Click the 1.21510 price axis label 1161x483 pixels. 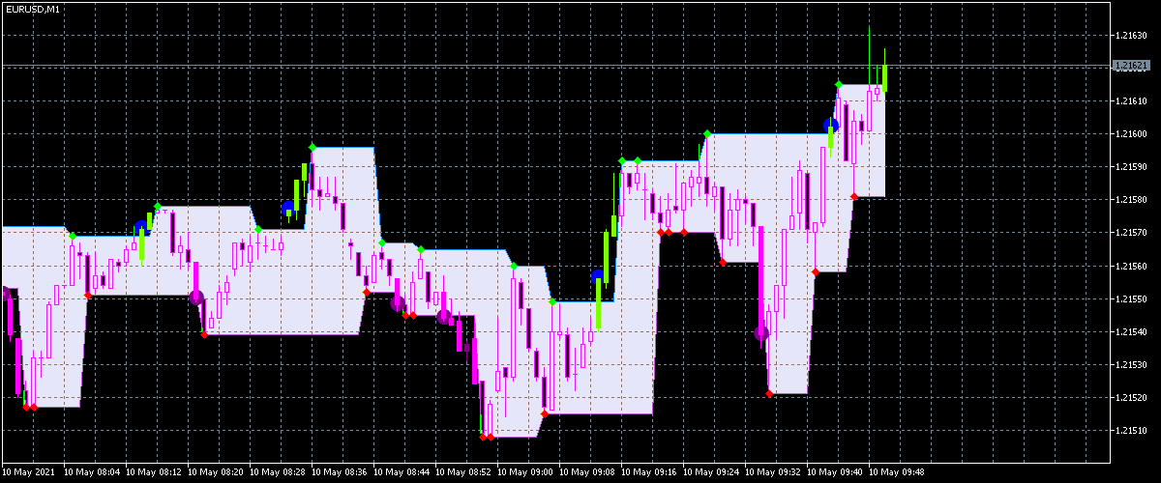click(x=1130, y=431)
